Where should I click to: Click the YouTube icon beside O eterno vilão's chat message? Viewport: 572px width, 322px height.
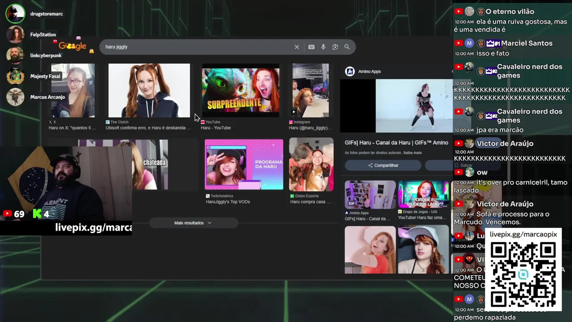point(458,11)
